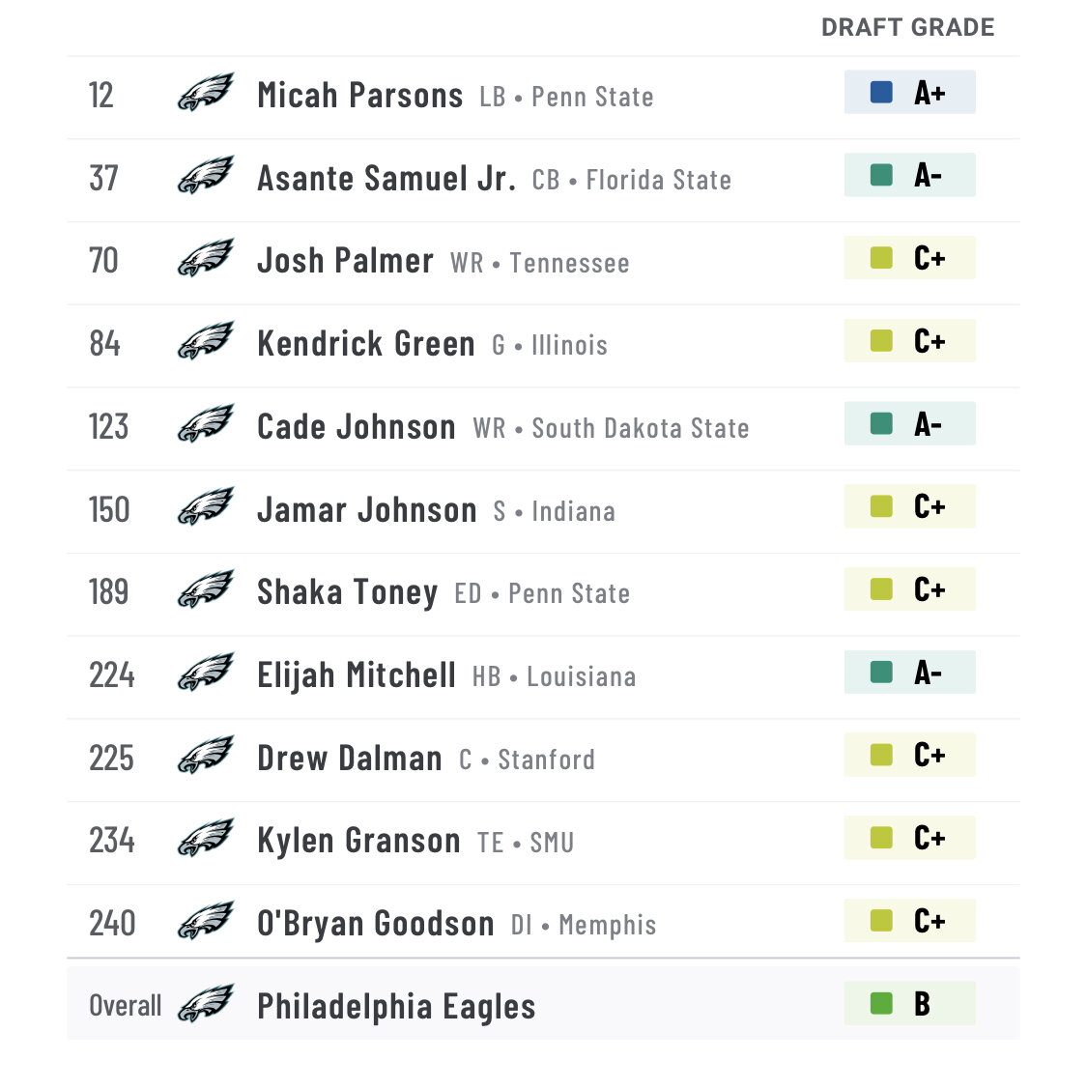
Task: Open Kylen Granson player link
Action: [x=358, y=841]
